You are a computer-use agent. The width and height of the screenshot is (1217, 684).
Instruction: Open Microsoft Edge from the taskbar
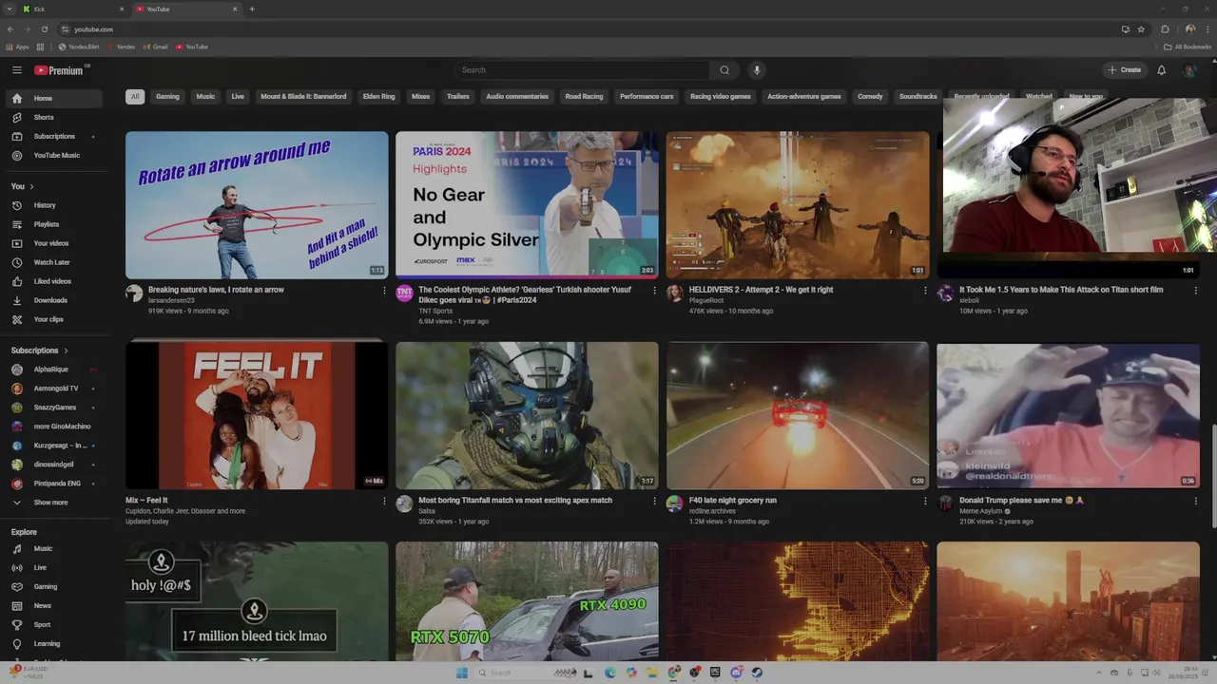click(x=610, y=673)
